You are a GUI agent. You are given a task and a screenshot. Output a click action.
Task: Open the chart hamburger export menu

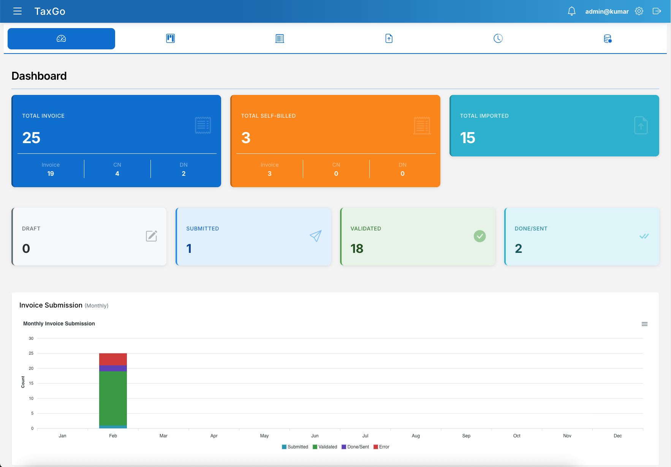(645, 324)
